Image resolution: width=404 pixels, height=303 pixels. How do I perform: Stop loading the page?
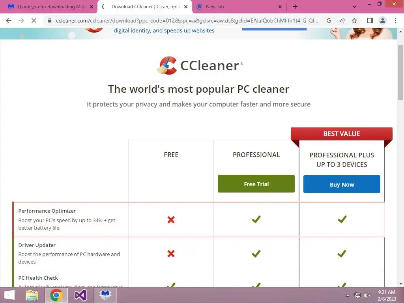pyautogui.click(x=34, y=21)
